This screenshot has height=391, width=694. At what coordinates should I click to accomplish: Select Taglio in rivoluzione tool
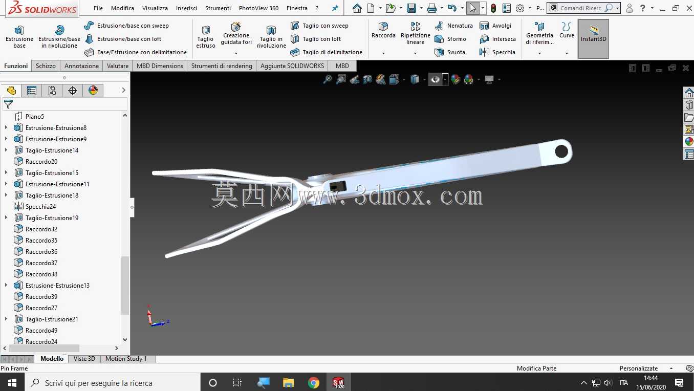(x=271, y=37)
